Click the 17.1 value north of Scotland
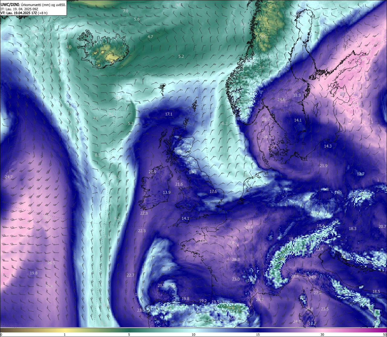Screen dimensions: 387x337 tap(169, 114)
